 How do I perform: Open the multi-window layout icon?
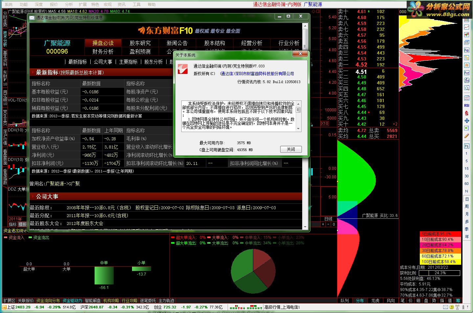pyautogui.click(x=466, y=43)
